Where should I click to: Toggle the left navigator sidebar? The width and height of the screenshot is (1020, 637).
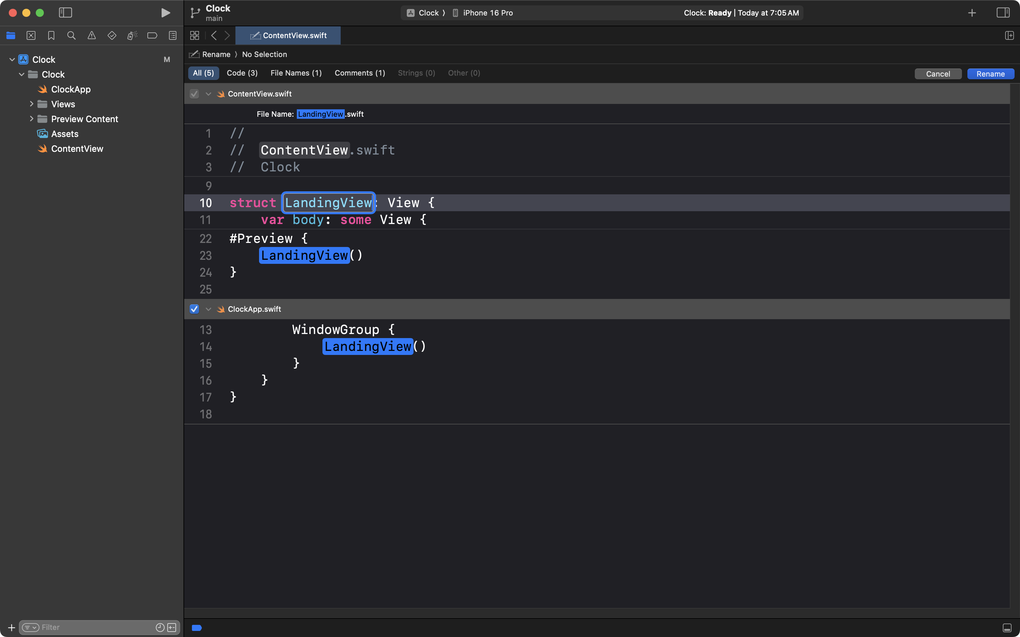click(x=65, y=12)
